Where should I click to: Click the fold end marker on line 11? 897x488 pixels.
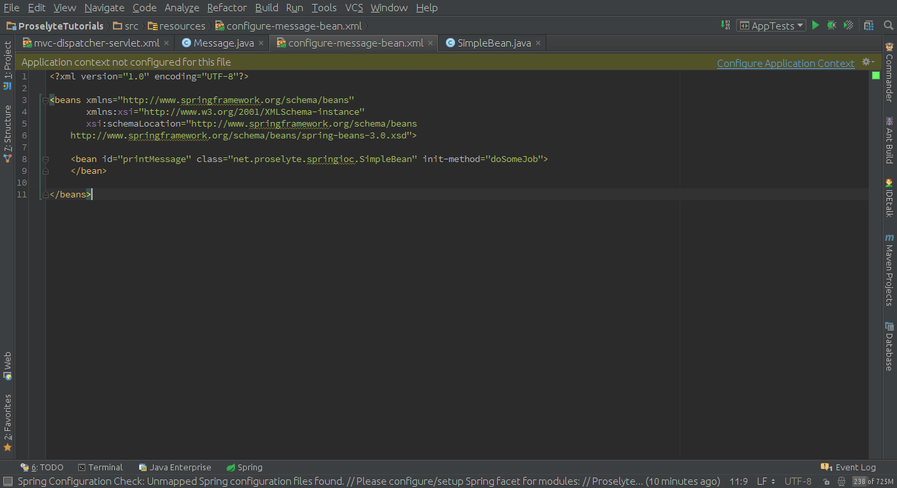click(x=45, y=195)
